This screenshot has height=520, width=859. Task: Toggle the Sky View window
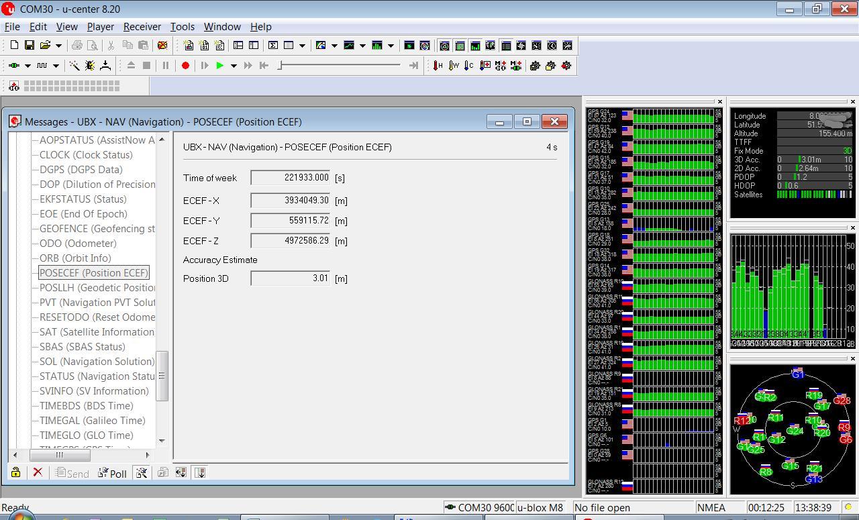tap(444, 46)
